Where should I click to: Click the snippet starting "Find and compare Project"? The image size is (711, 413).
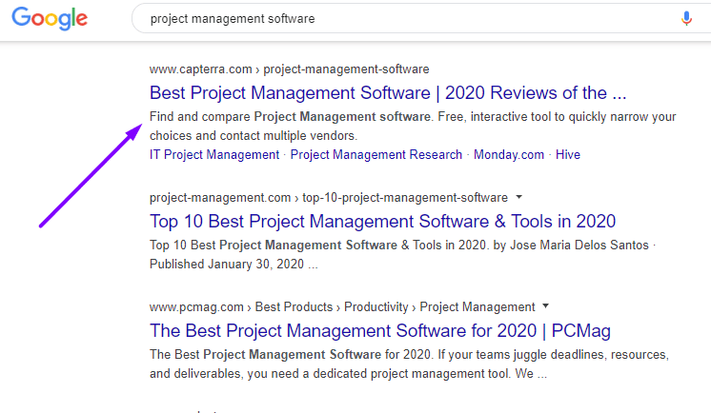point(413,126)
